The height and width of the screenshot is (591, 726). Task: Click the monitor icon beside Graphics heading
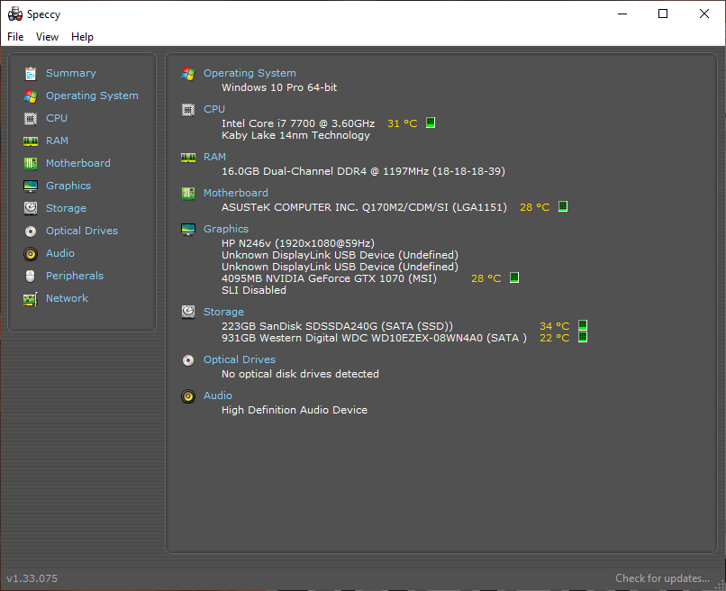point(188,229)
